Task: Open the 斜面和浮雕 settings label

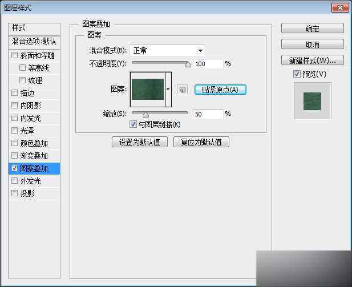Action: click(38, 55)
